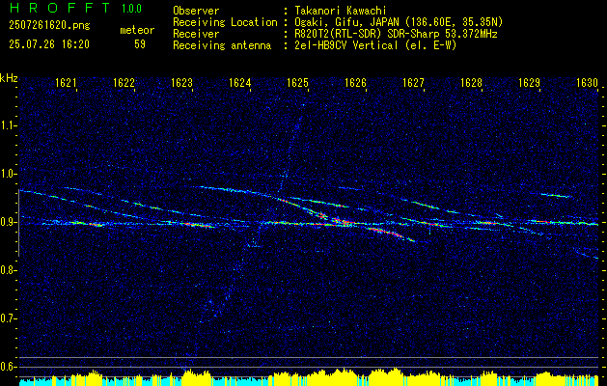This screenshot has width=607, height=386.
Task: Click the kHz axis unit label
Action: 9,78
